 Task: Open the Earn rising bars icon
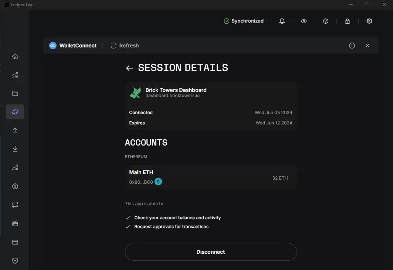tap(15, 167)
